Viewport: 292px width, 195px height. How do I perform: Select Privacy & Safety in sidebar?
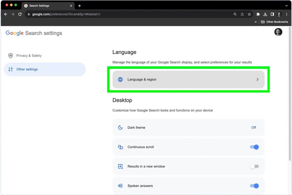click(x=29, y=56)
